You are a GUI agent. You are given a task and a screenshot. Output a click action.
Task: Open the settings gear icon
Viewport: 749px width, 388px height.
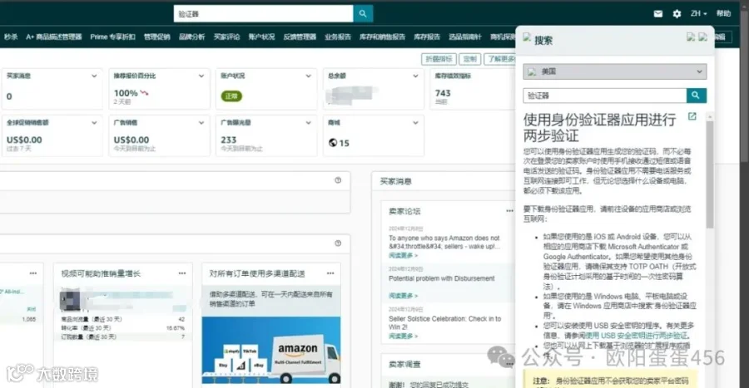point(677,14)
